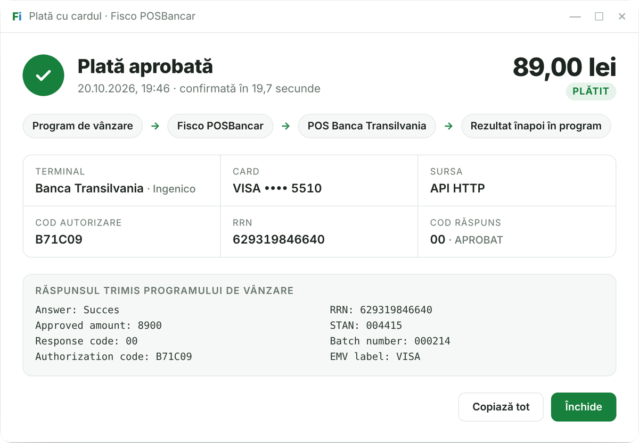The height and width of the screenshot is (443, 639).
Task: Click the source value API HTTP
Action: [x=457, y=188]
